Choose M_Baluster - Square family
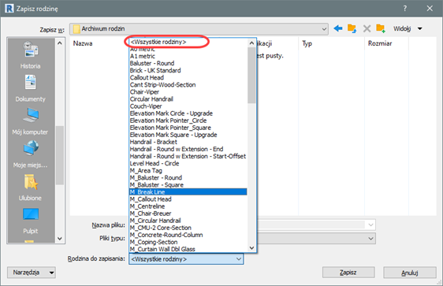This screenshot has width=443, height=286. [x=157, y=185]
